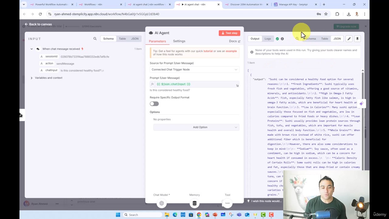Viewport: 389px width, 219px height.
Task: Open the Windows Start menu
Action: pos(118,215)
